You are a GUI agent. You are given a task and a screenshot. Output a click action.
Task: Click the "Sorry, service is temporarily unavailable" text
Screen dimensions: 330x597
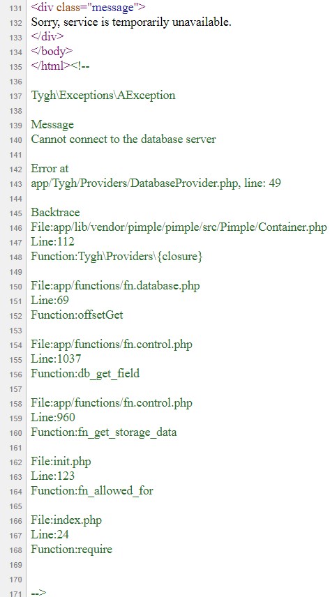point(131,22)
